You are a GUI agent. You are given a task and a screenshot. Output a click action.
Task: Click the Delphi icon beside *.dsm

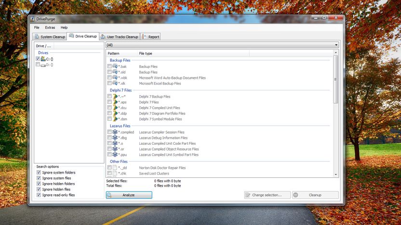pyautogui.click(x=115, y=119)
